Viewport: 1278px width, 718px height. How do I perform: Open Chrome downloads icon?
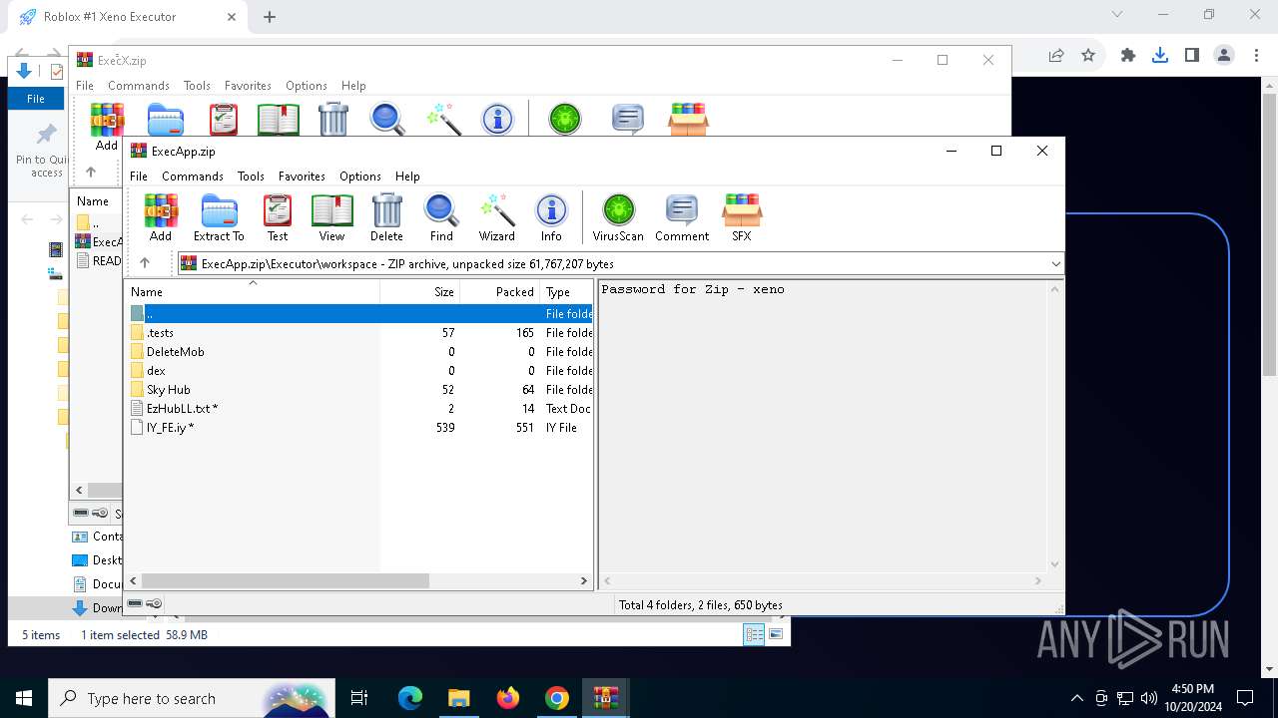coord(1159,56)
